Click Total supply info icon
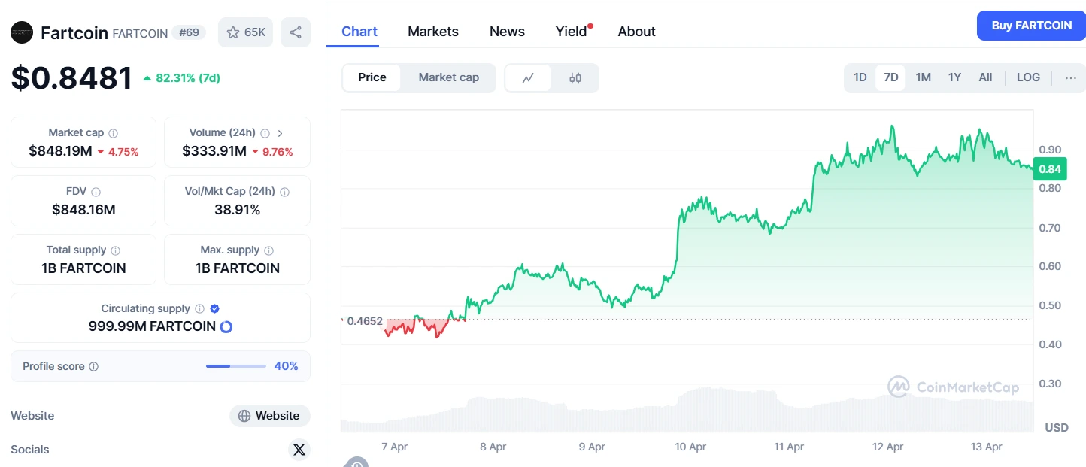 [116, 250]
